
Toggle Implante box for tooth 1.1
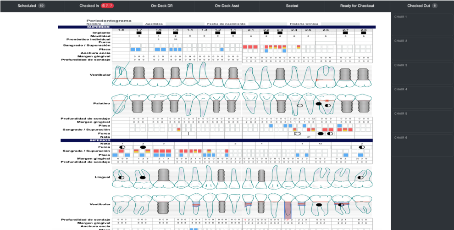[233, 33]
